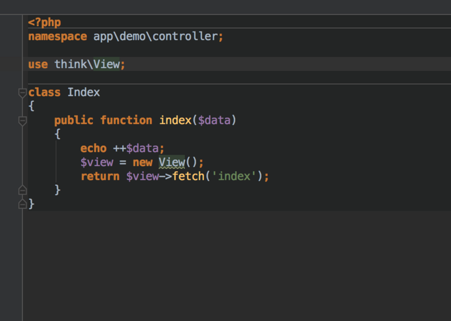Click the $data parameter in function signature
The image size is (451, 321).
click(214, 121)
